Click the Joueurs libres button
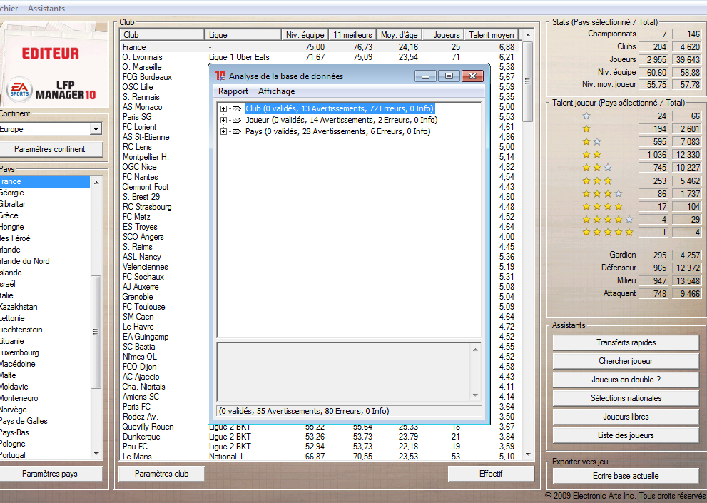The height and width of the screenshot is (503, 707). pos(626,417)
